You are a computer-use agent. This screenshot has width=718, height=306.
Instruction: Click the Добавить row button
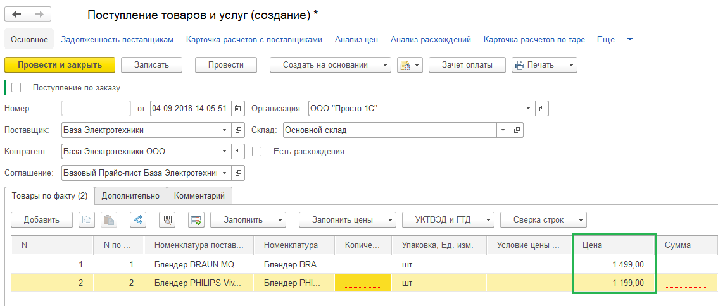pyautogui.click(x=42, y=220)
